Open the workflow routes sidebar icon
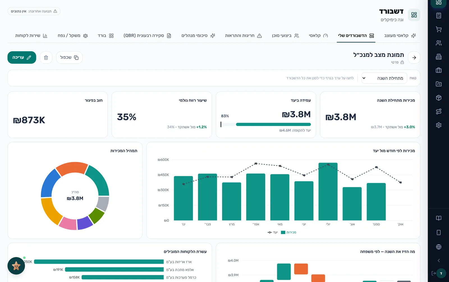449x282 pixels. (x=439, y=111)
